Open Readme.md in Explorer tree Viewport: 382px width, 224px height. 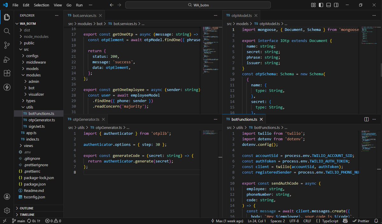pyautogui.click(x=39, y=191)
